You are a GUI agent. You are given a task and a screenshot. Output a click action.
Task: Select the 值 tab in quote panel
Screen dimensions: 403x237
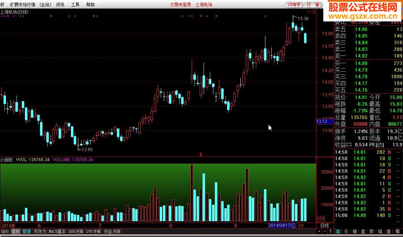tap(389, 232)
